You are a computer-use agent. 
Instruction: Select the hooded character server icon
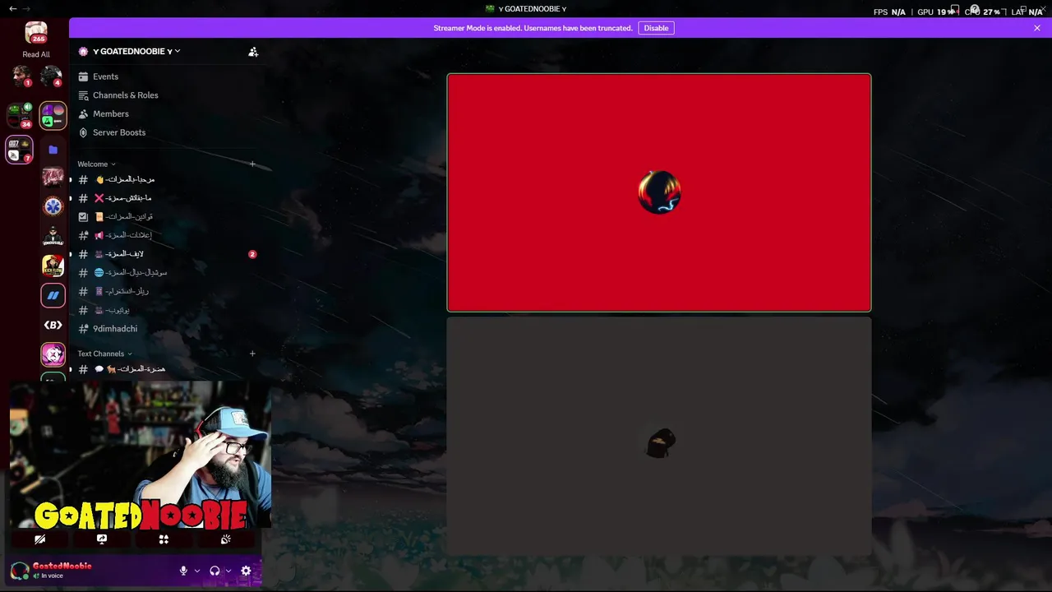pyautogui.click(x=53, y=235)
